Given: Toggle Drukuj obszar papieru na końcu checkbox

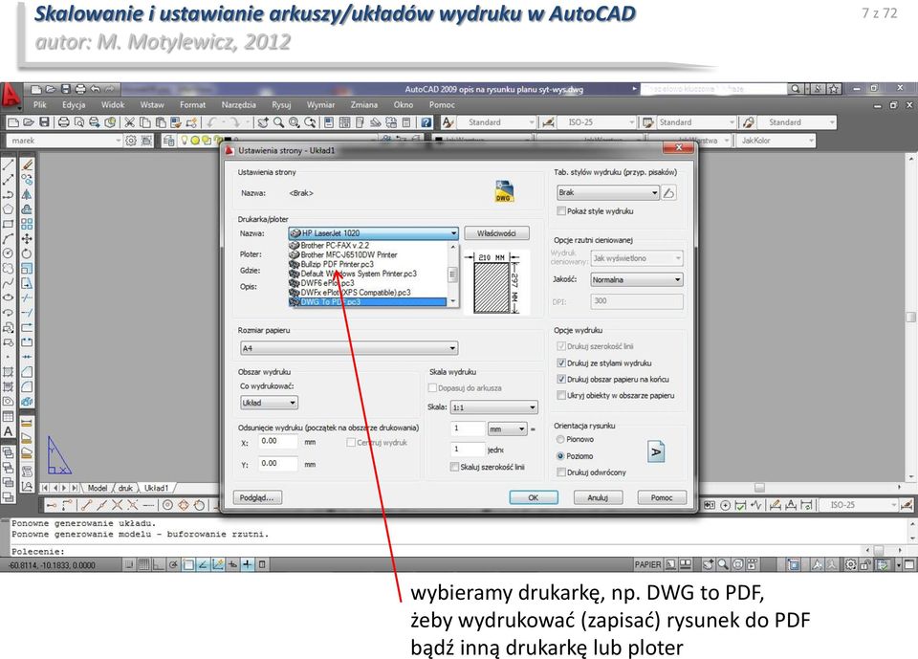Looking at the screenshot, I should click(x=561, y=379).
